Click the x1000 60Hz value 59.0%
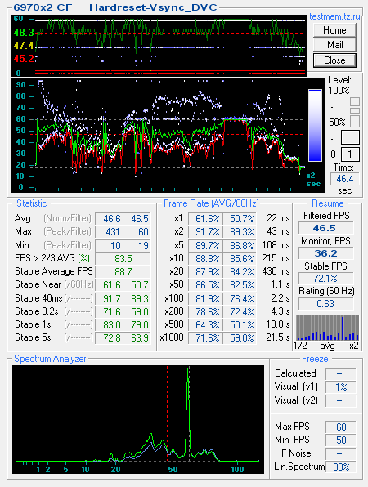The width and height of the screenshot is (368, 487). (x=240, y=337)
